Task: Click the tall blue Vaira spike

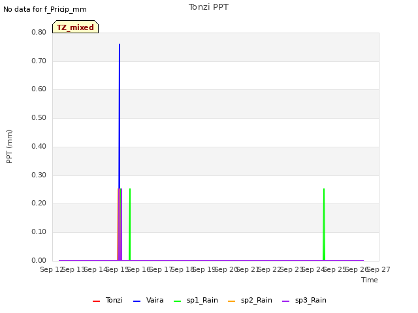Action: click(120, 116)
